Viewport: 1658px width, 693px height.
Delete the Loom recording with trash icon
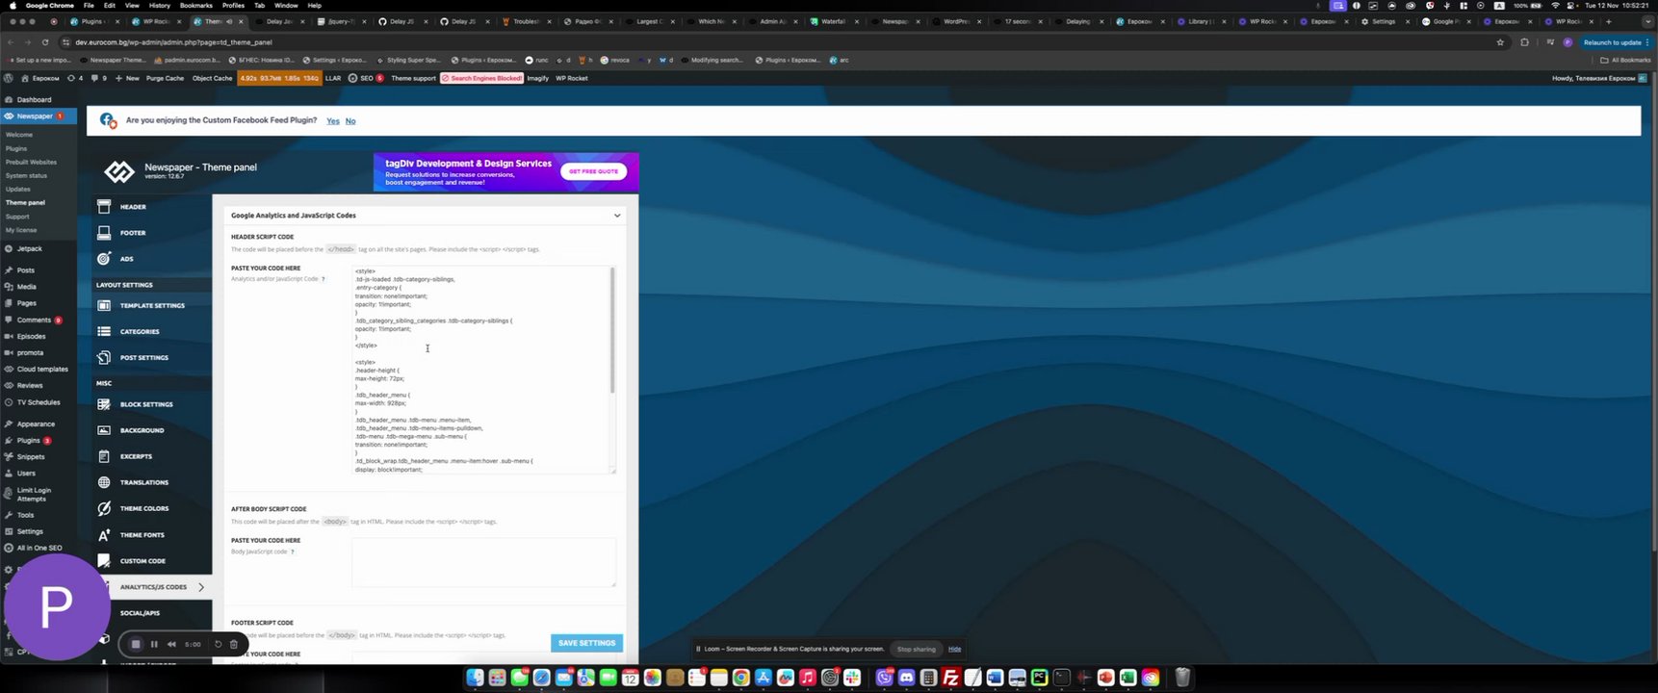coord(233,645)
